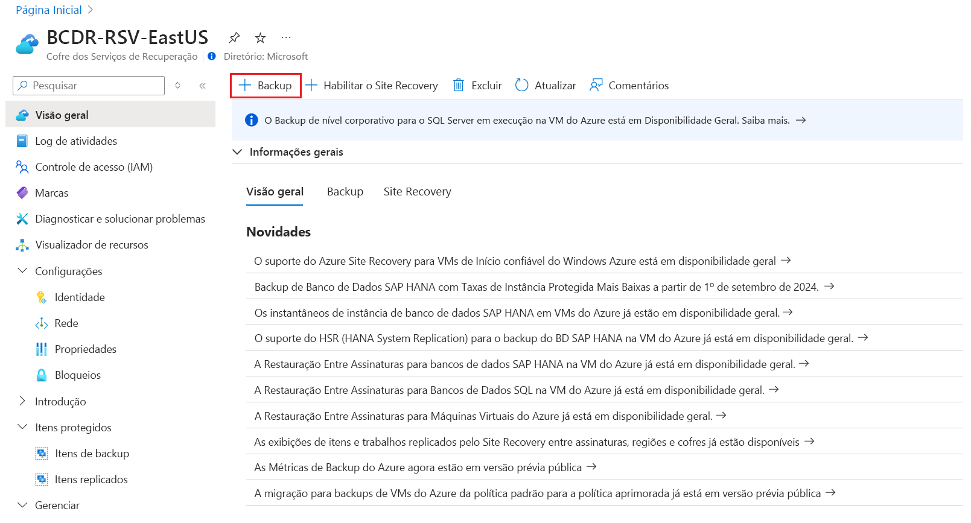Open the Métricas de Backup news item
971x523 pixels.
(x=425, y=468)
